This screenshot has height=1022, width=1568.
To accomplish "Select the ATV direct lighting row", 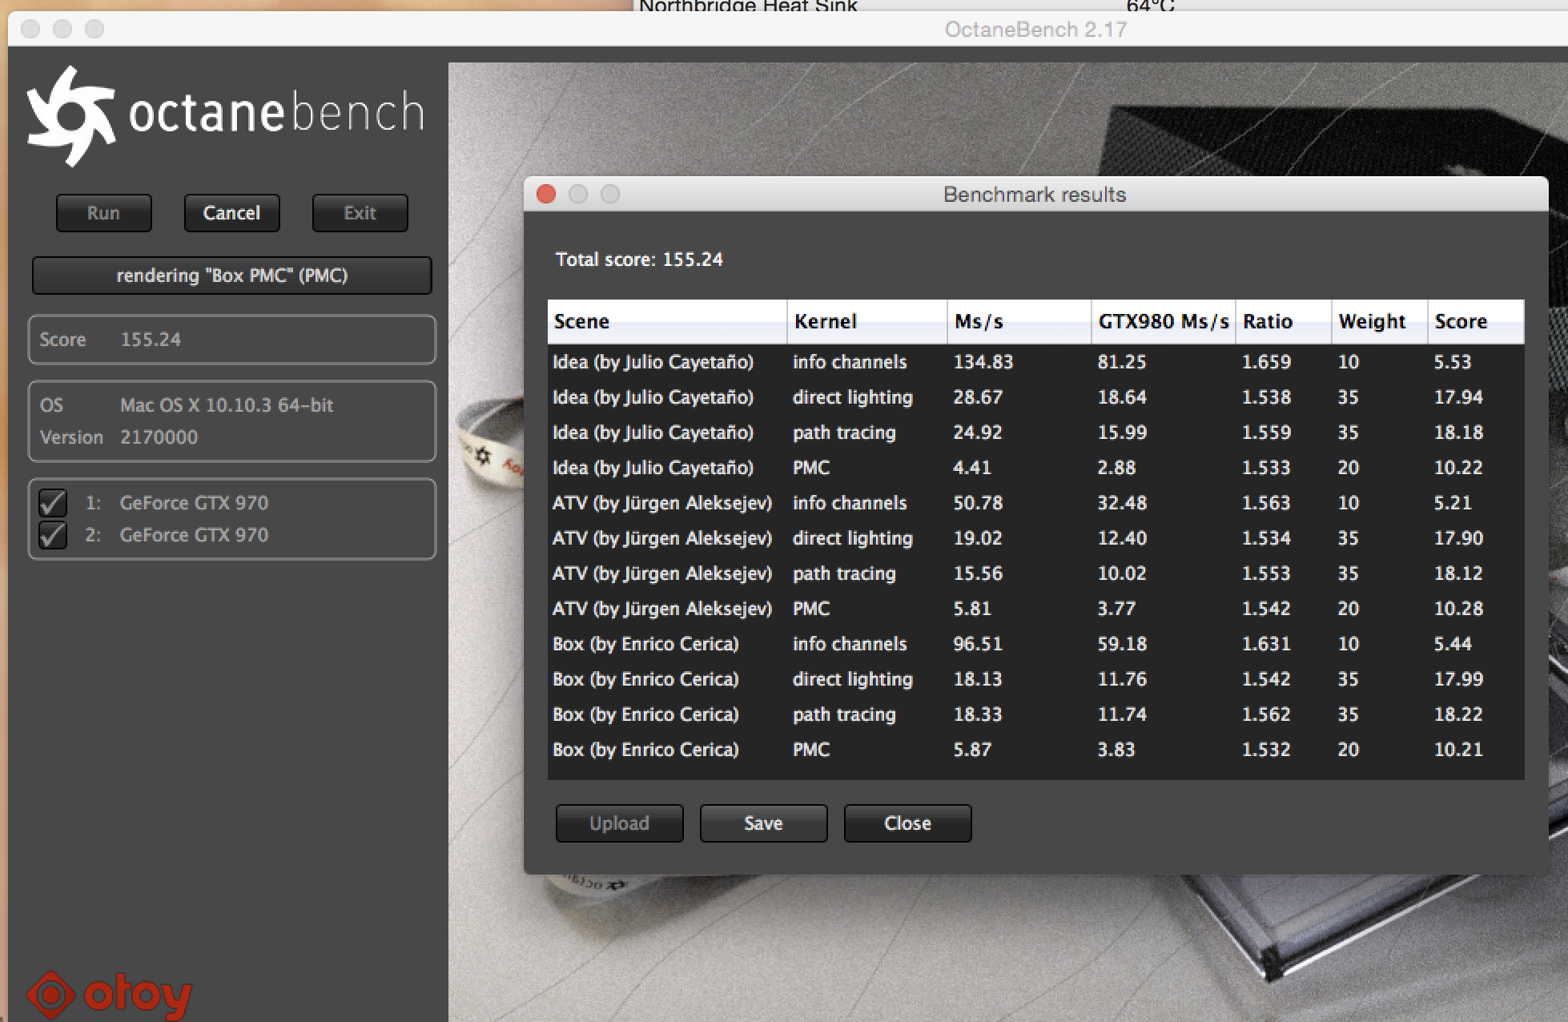I will tap(1035, 538).
